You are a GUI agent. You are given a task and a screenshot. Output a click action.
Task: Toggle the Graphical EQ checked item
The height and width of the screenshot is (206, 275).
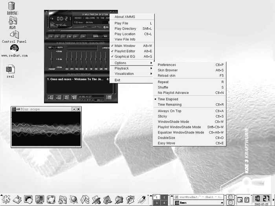[x=125, y=57]
